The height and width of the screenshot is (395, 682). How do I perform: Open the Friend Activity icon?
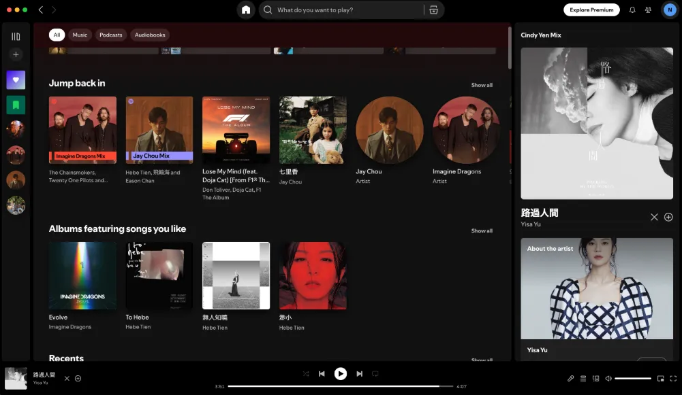[648, 10]
